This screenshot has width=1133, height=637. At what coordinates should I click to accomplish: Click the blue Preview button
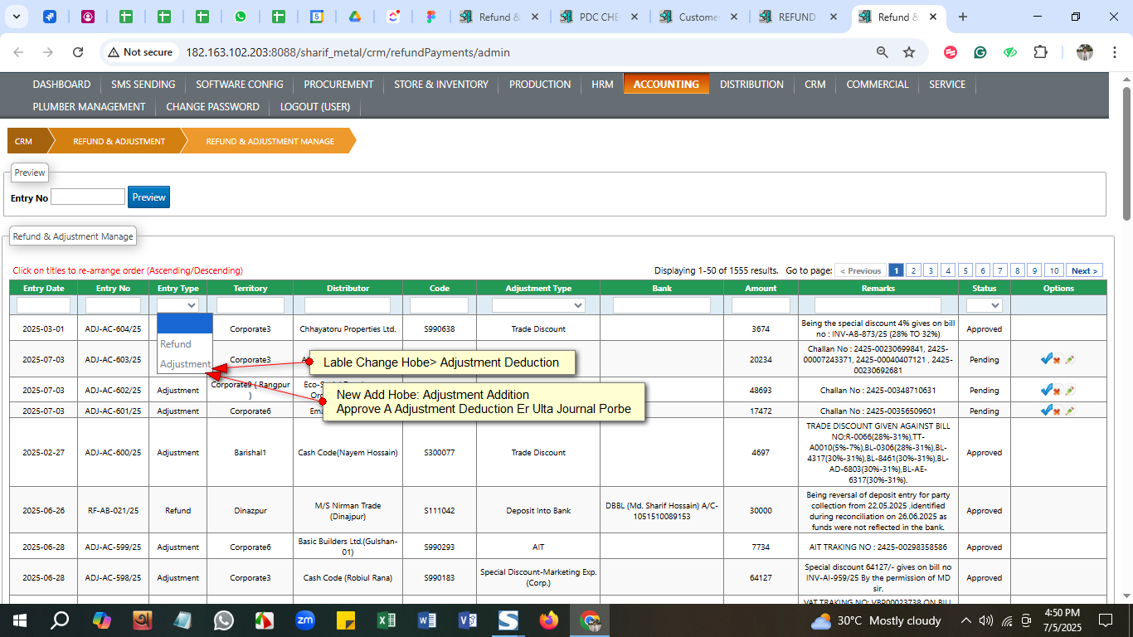[x=148, y=197]
